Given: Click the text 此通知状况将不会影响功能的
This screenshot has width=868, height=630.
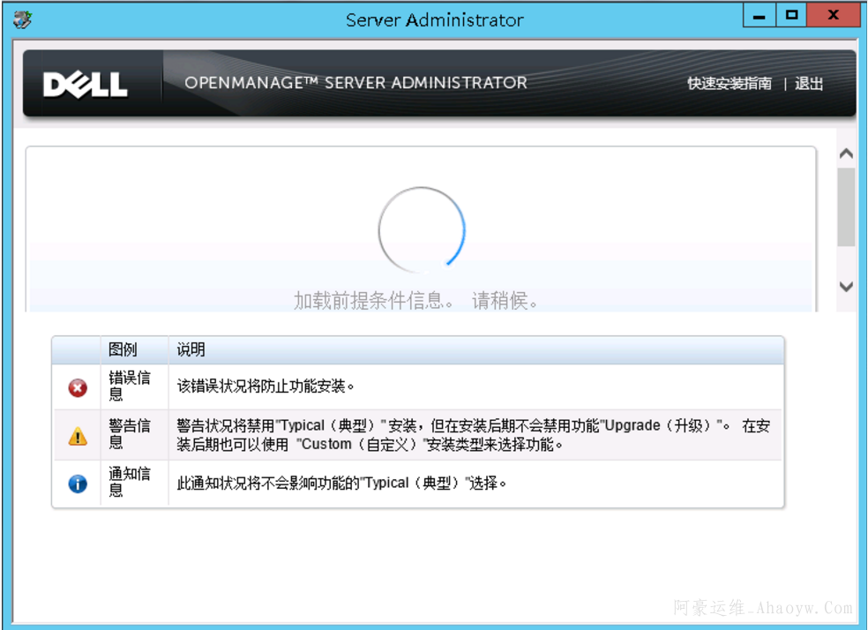Looking at the screenshot, I should point(341,484).
